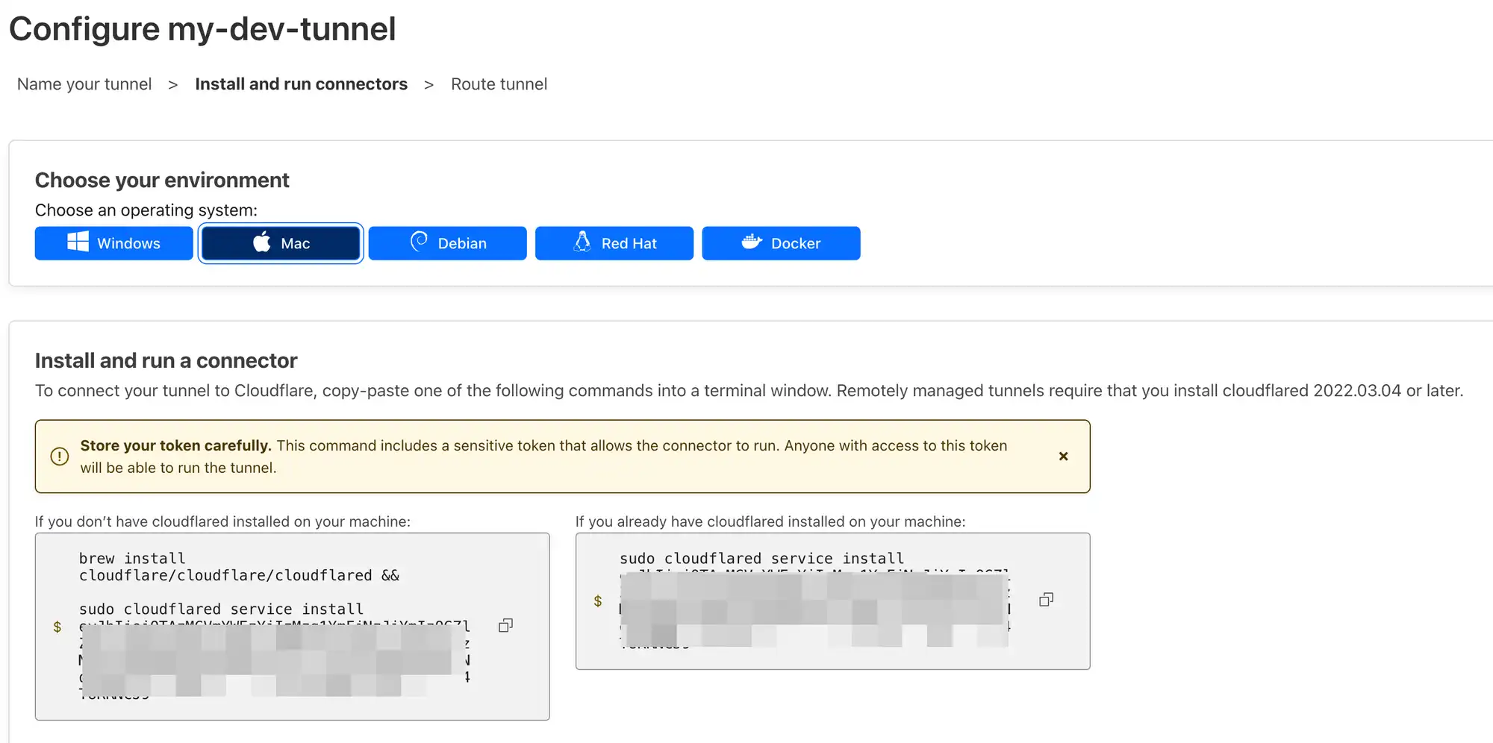Click the Apple logo on Mac button

(x=262, y=242)
